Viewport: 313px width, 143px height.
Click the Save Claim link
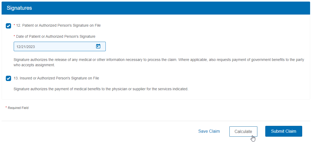(x=209, y=131)
